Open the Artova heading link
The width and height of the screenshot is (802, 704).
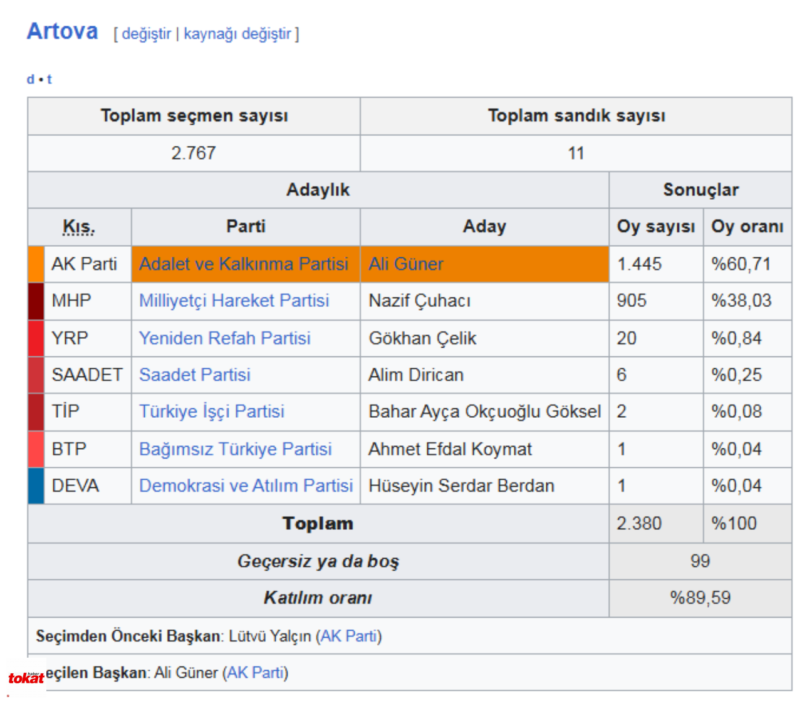pos(62,31)
